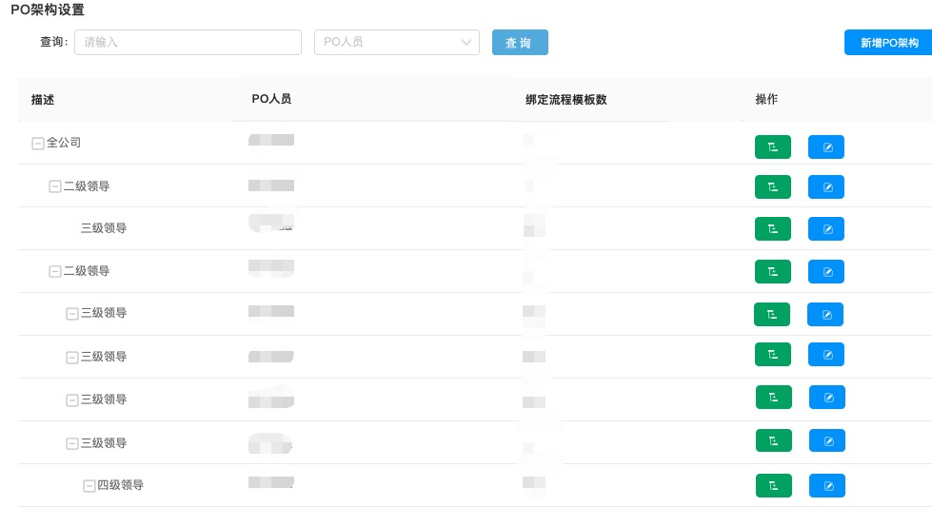Click the green hierarchy icon for the first 二级领导
The width and height of the screenshot is (932, 507).
click(x=772, y=187)
